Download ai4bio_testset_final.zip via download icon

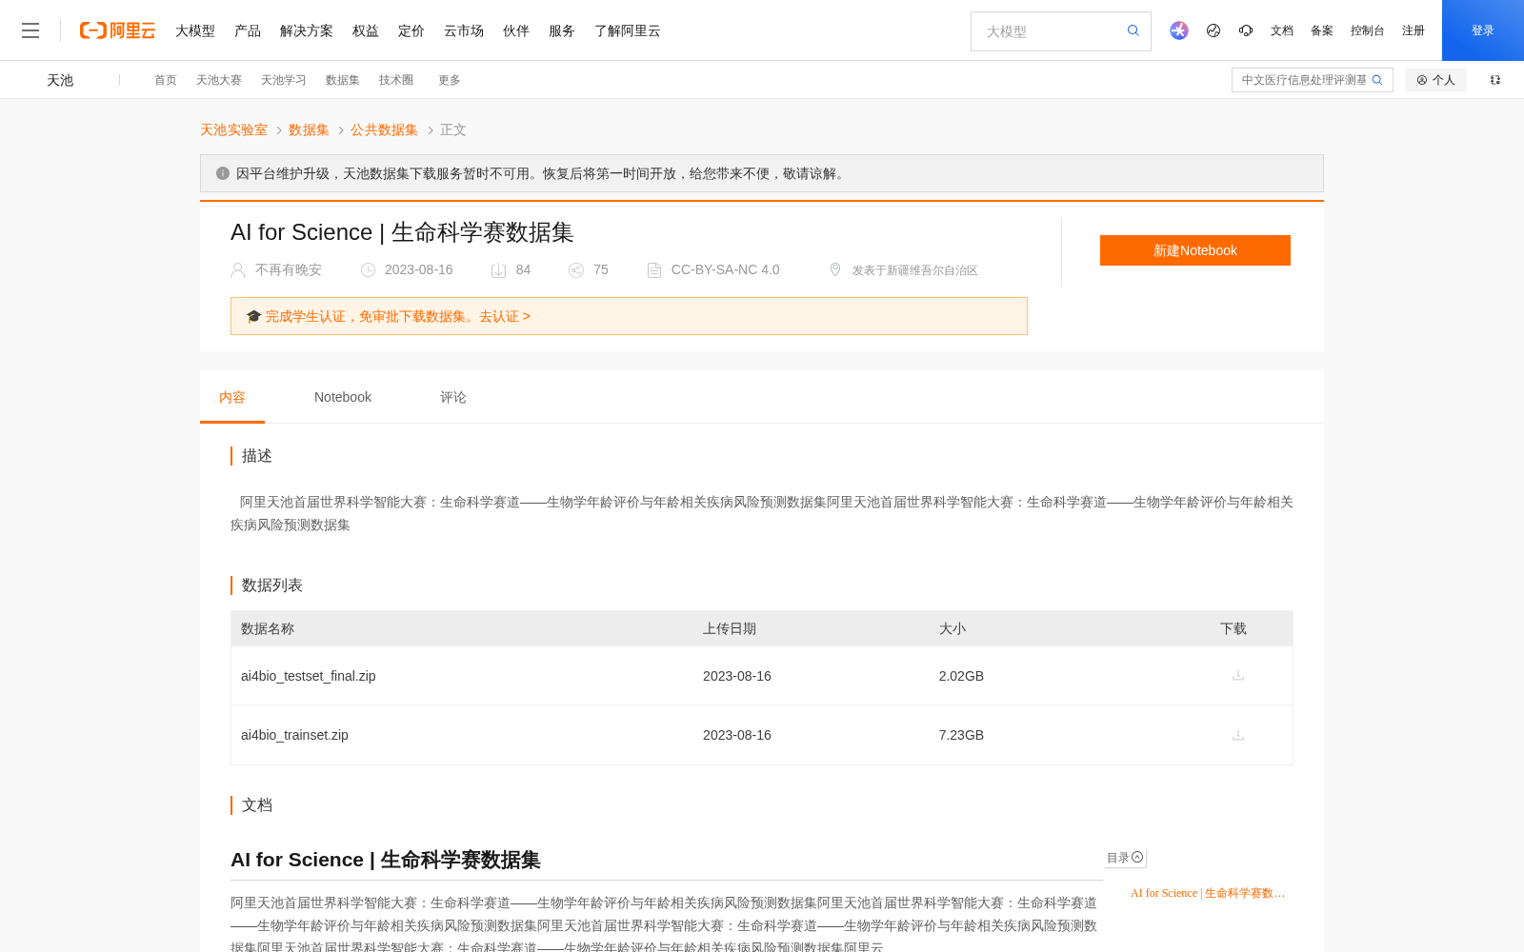click(1238, 675)
